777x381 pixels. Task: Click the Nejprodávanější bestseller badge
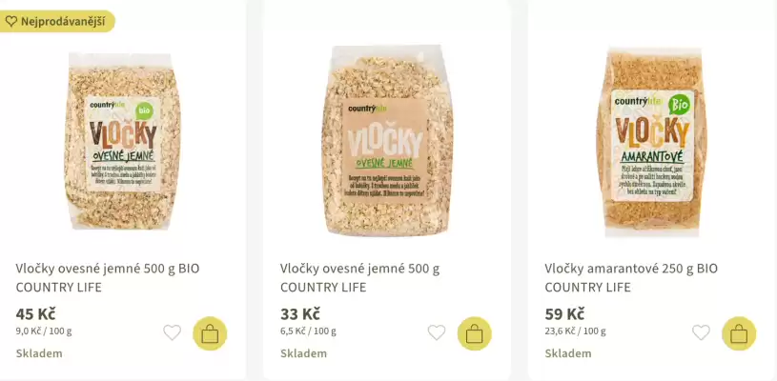click(x=57, y=21)
